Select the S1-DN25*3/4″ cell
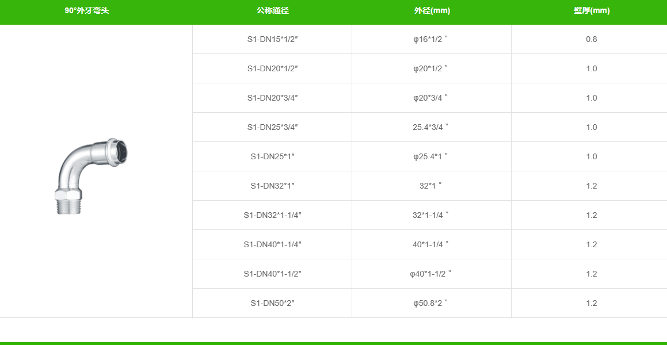The image size is (667, 345). [x=272, y=127]
